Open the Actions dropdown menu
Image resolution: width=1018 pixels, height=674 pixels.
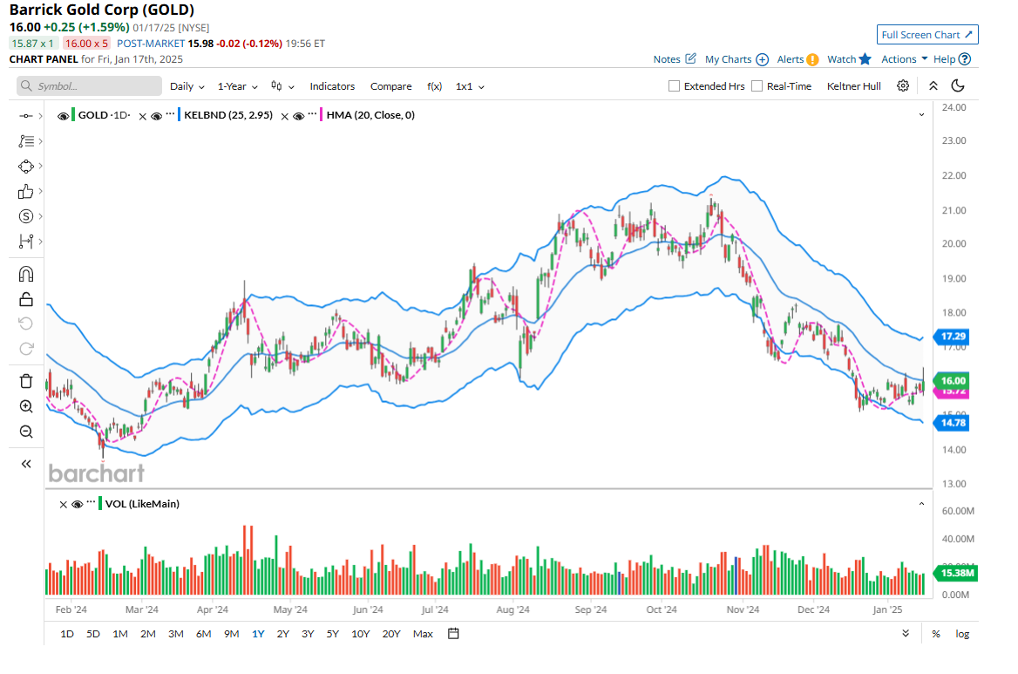click(x=904, y=59)
